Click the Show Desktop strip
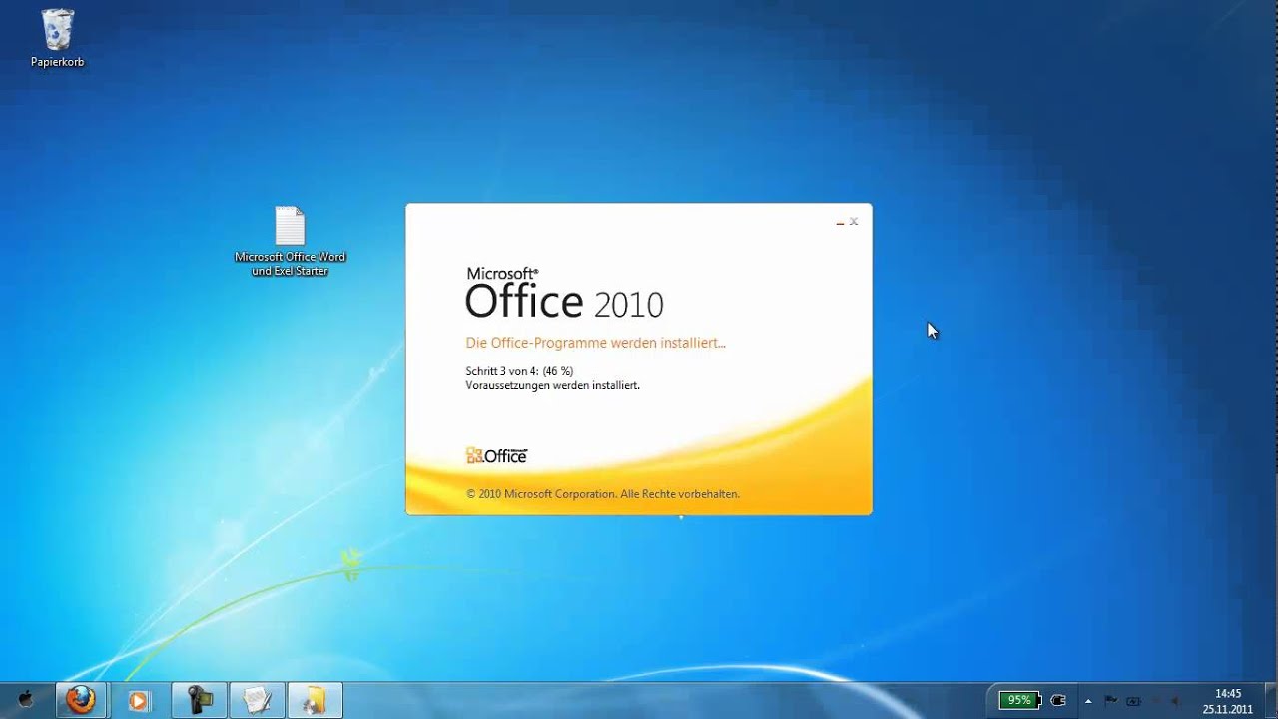This screenshot has width=1278, height=719. [x=1270, y=701]
